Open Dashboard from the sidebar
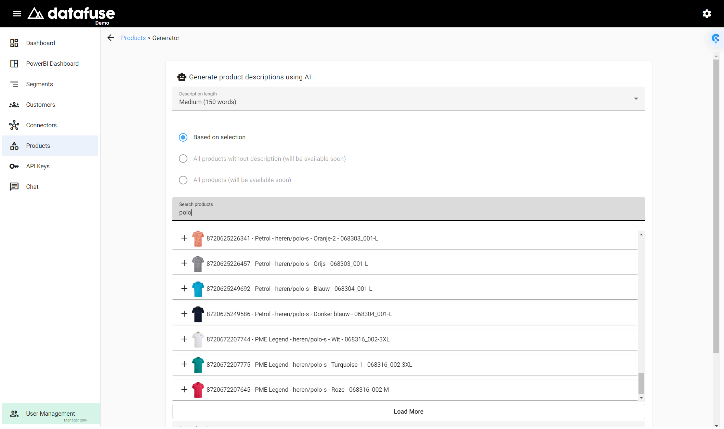 pyautogui.click(x=50, y=43)
